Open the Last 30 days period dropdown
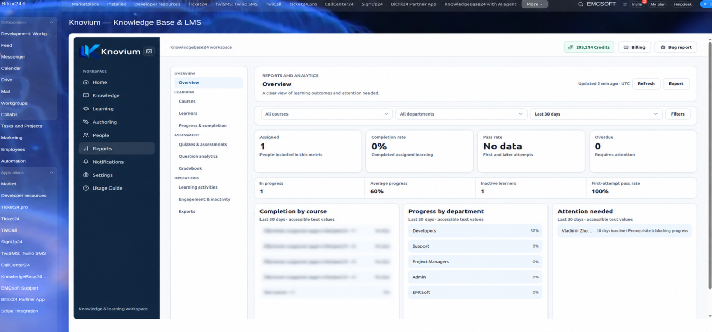This screenshot has height=332, width=712. pos(596,114)
